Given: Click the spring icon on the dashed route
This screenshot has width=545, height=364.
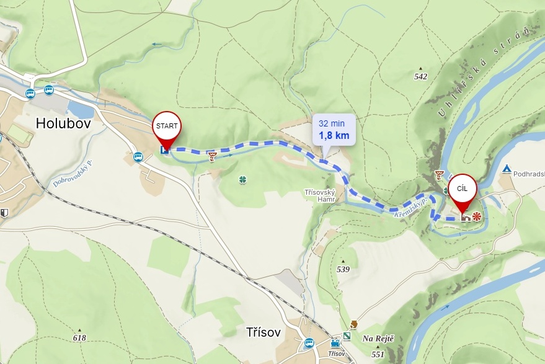Looking at the screenshot, I should coord(213,156).
